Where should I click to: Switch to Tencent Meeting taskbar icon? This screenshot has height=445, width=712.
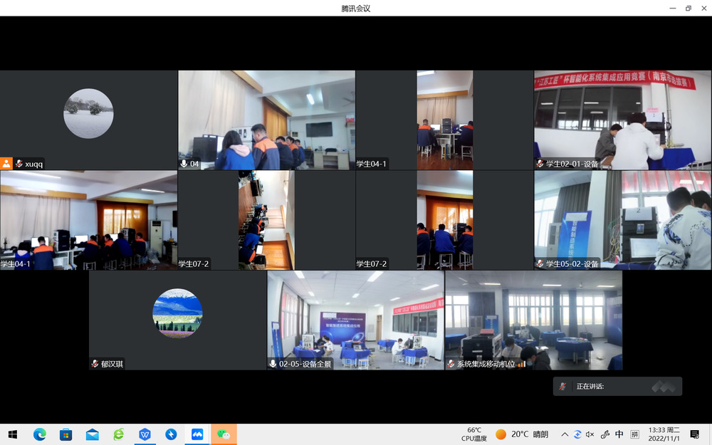point(197,434)
